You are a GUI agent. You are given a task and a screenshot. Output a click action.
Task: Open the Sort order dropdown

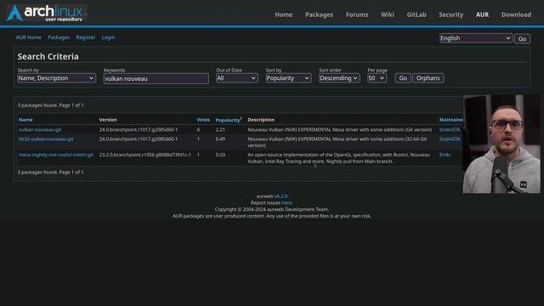click(x=339, y=78)
